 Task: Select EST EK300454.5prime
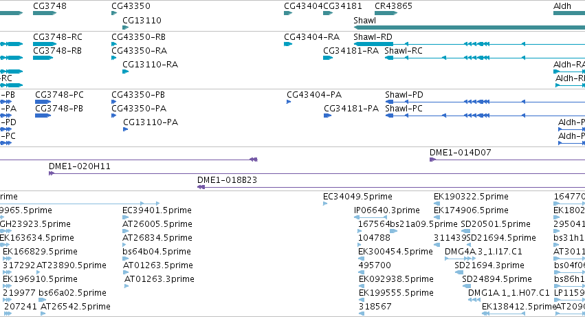tap(395, 252)
